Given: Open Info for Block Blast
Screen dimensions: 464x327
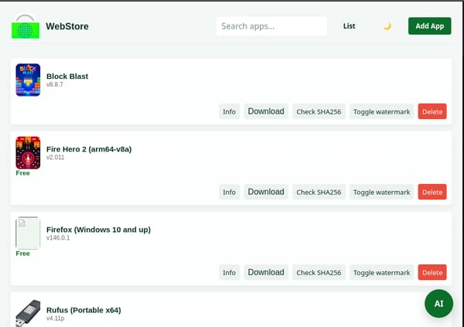Looking at the screenshot, I should coord(229,111).
